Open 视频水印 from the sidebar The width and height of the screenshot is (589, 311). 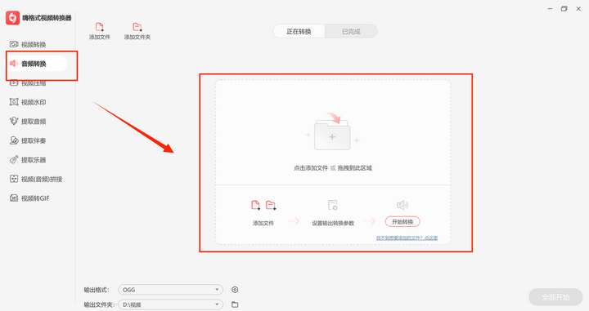(28, 102)
